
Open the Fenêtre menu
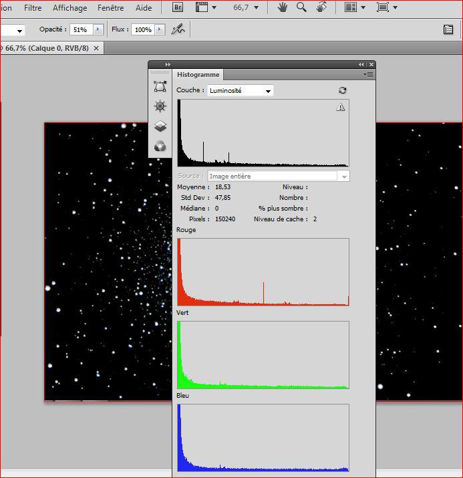[x=110, y=7]
